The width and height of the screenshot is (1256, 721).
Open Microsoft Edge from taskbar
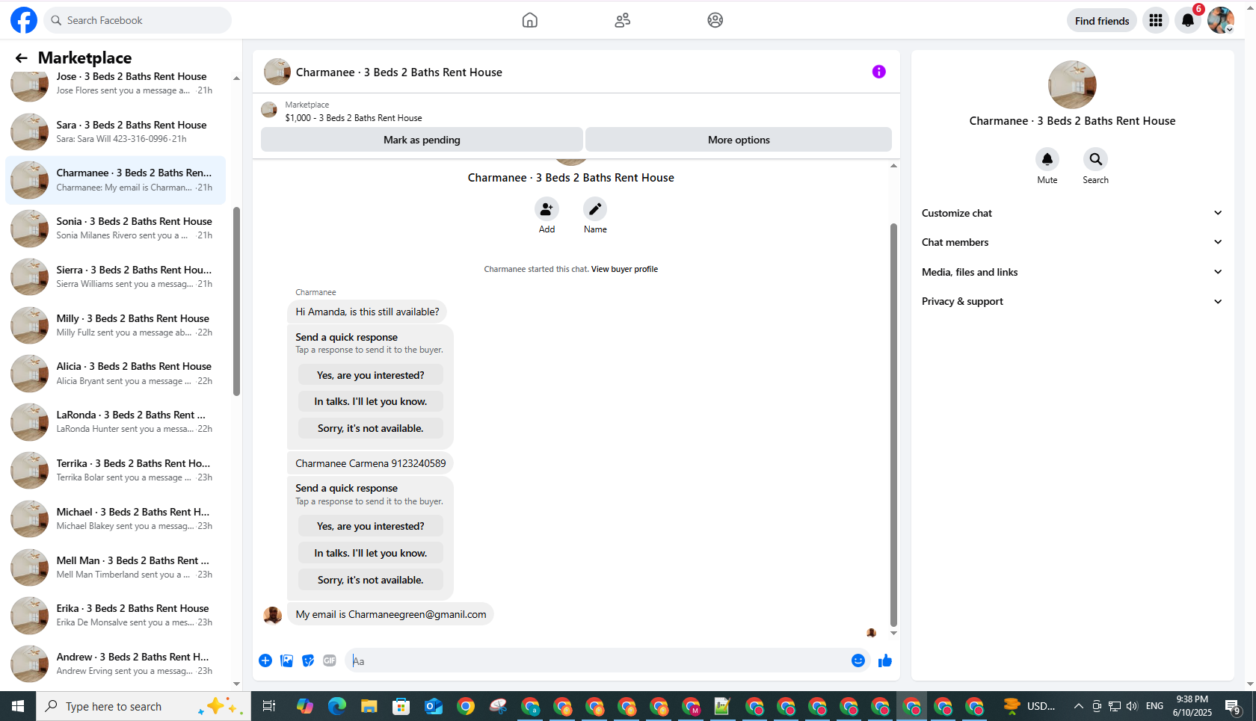(x=337, y=706)
